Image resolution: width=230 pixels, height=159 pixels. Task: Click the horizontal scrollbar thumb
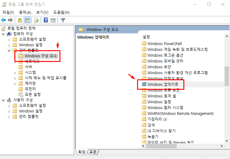161,146
